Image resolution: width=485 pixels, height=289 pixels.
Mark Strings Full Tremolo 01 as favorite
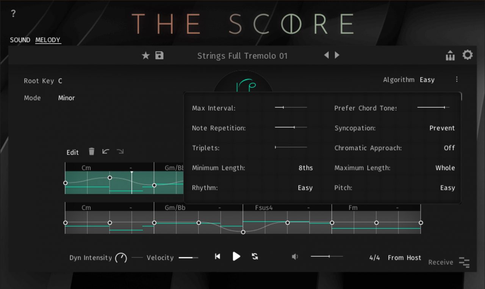tap(146, 55)
